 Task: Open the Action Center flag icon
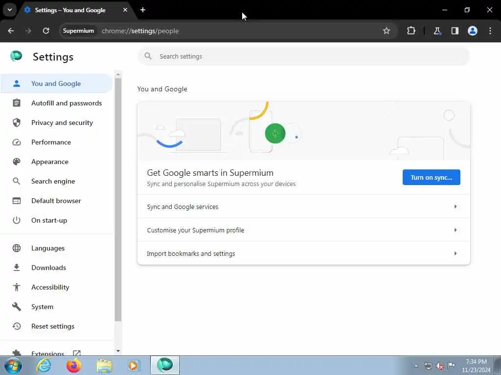451,365
